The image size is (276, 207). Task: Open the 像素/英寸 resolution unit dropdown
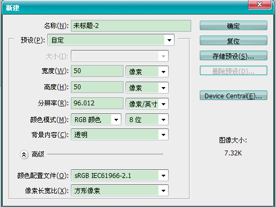coord(147,104)
